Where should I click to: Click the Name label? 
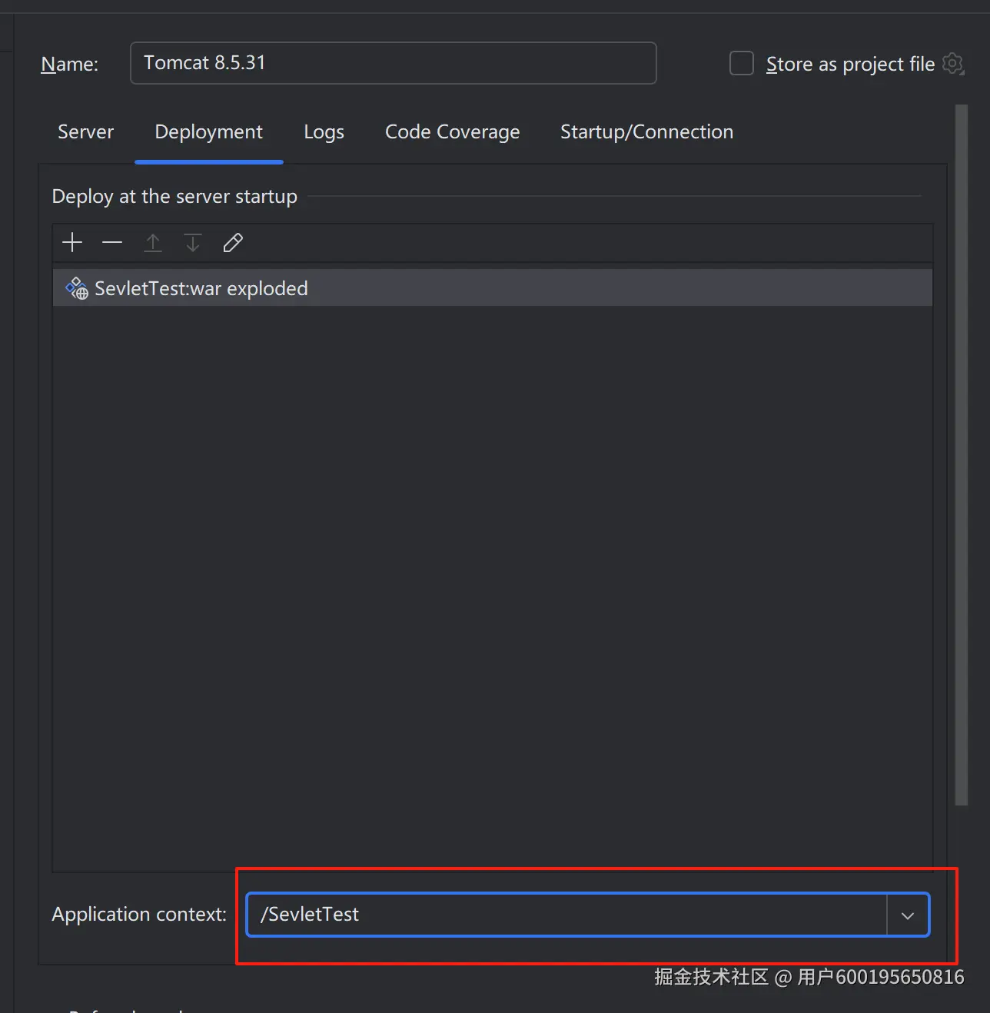(x=69, y=64)
